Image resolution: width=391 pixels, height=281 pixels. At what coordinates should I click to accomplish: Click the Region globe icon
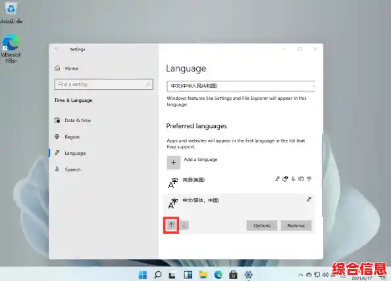coord(57,137)
